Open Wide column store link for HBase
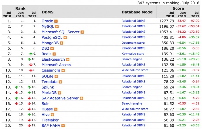Image resolution: width=202 pixels, height=129 pixels. click(135, 109)
